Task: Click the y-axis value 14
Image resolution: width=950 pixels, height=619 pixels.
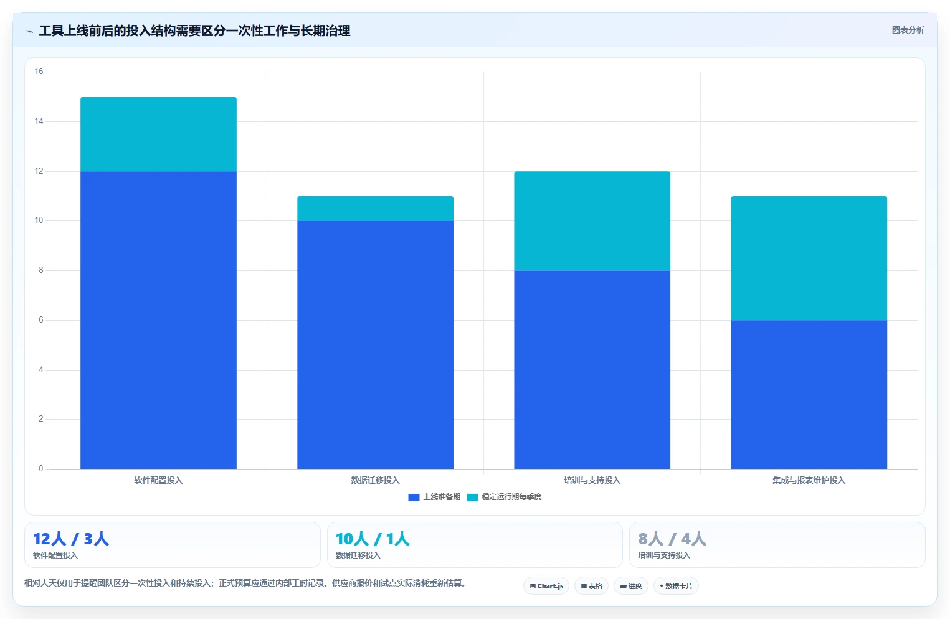Action: tap(39, 121)
